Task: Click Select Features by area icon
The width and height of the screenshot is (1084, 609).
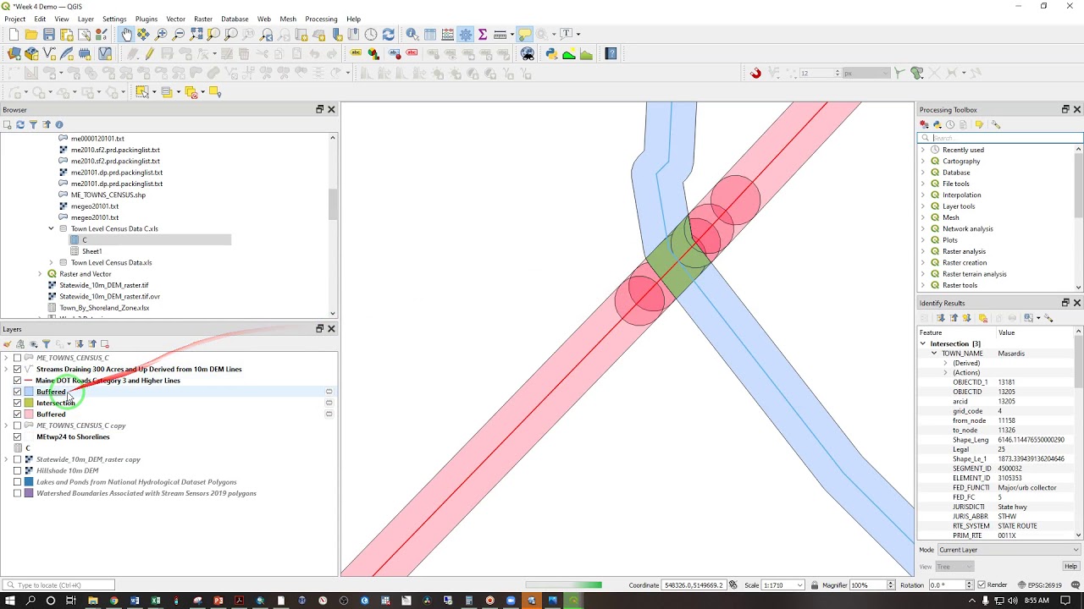Action: click(141, 92)
